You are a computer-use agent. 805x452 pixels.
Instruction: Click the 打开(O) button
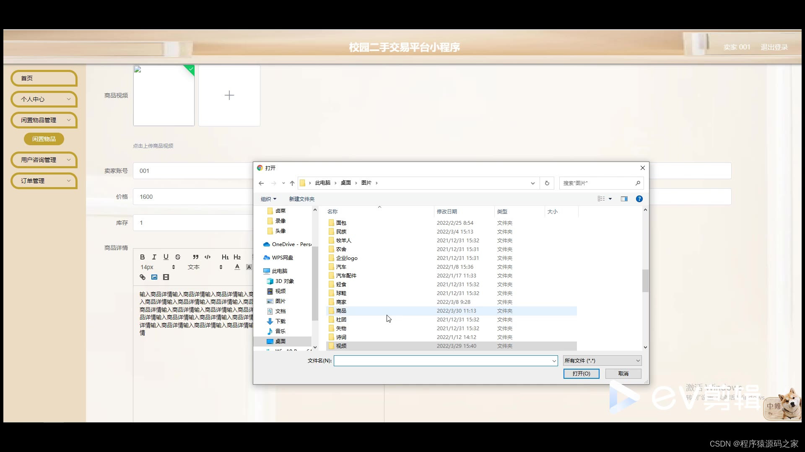581,373
